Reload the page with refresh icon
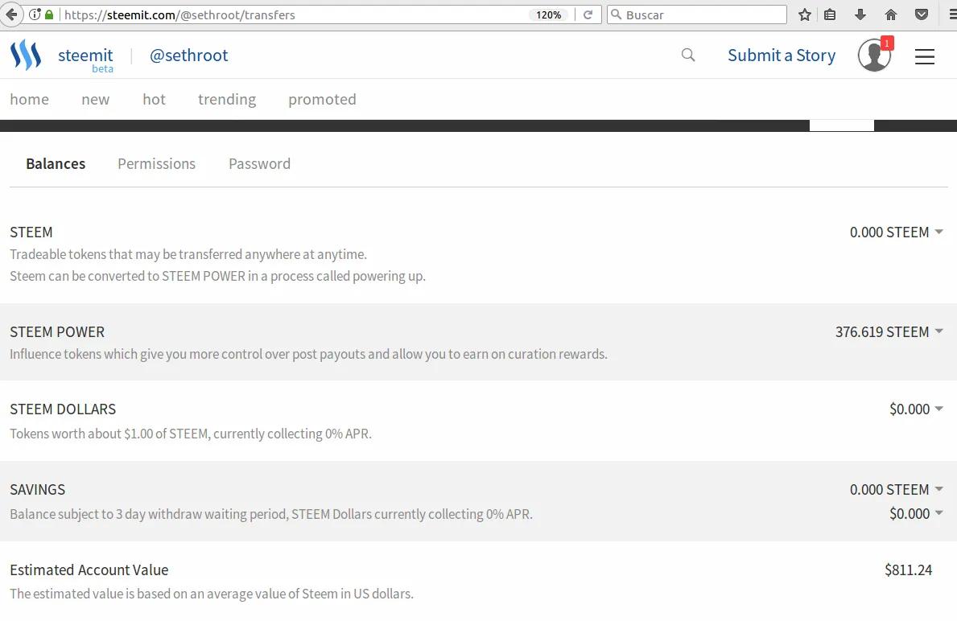Screen dimensions: 957x621 (x=588, y=14)
